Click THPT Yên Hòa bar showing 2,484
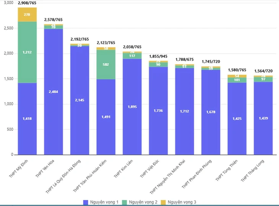Image resolution: width=279 pixels, height=206 pixels. pyautogui.click(x=54, y=92)
